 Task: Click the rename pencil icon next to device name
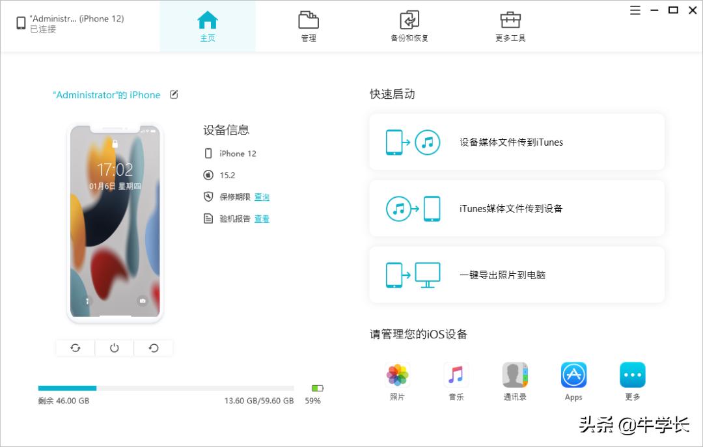(x=173, y=94)
